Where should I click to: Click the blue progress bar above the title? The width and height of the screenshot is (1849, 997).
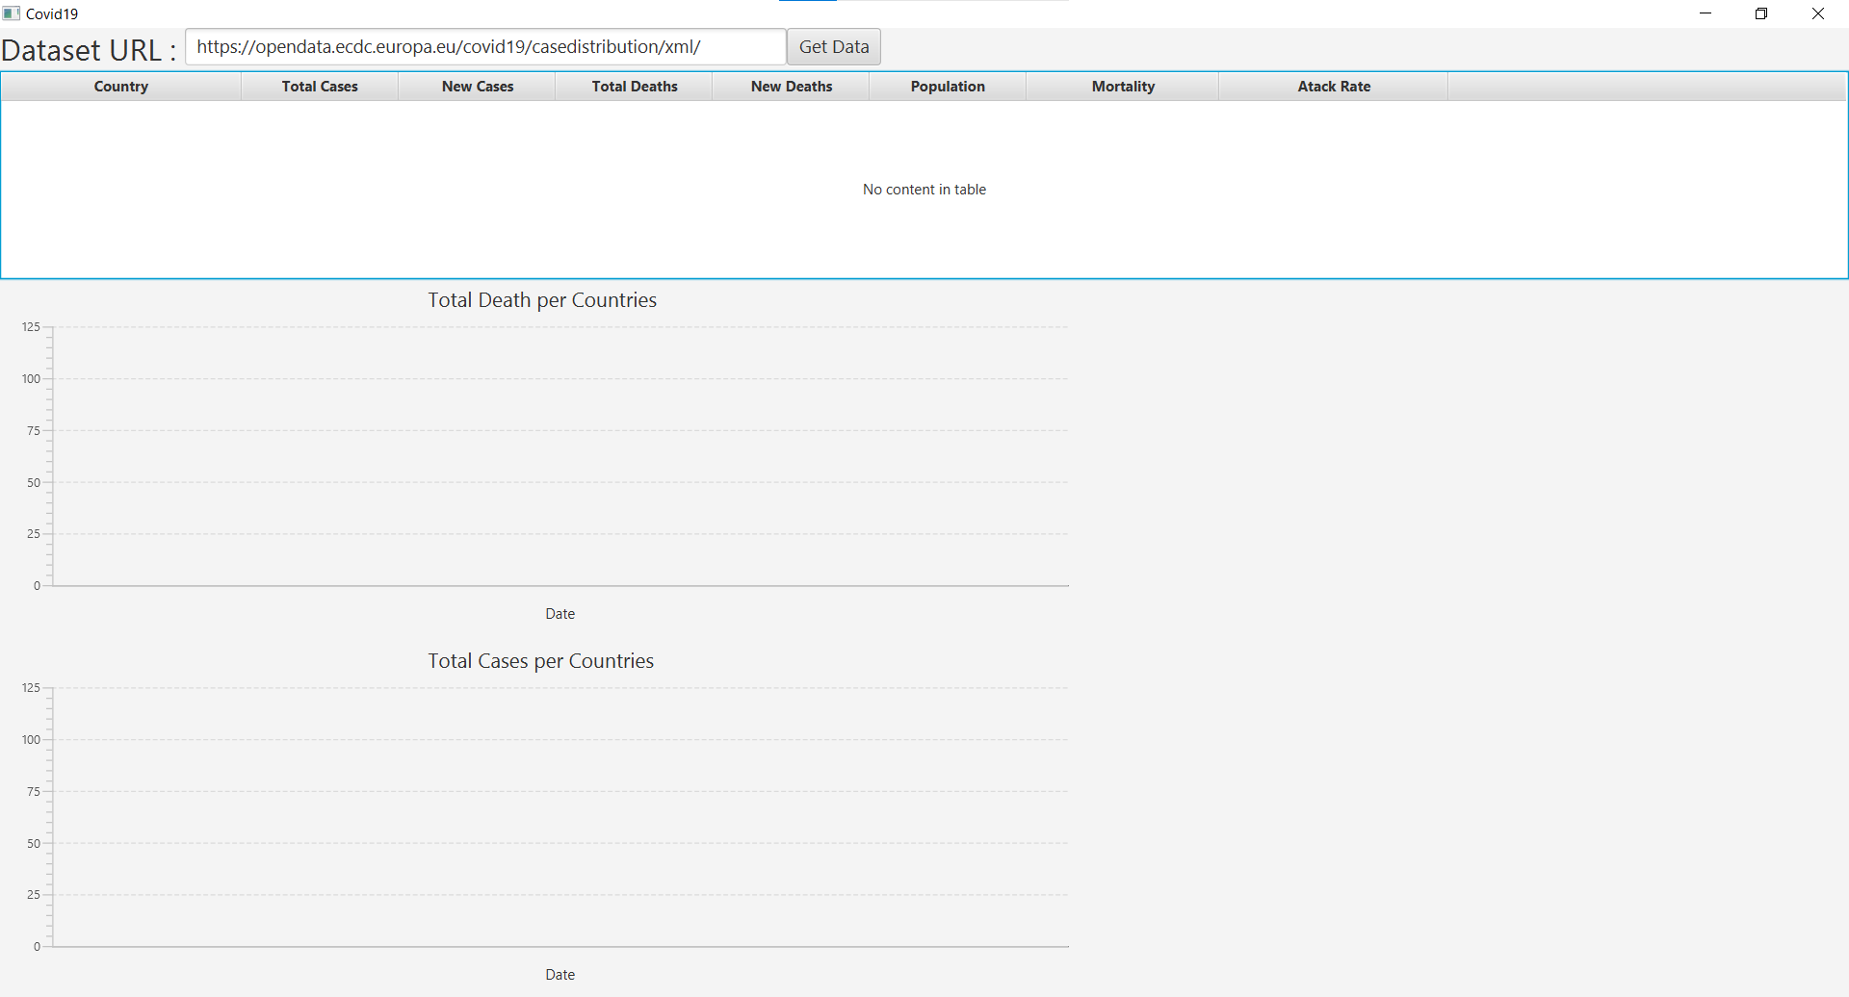pos(809,2)
